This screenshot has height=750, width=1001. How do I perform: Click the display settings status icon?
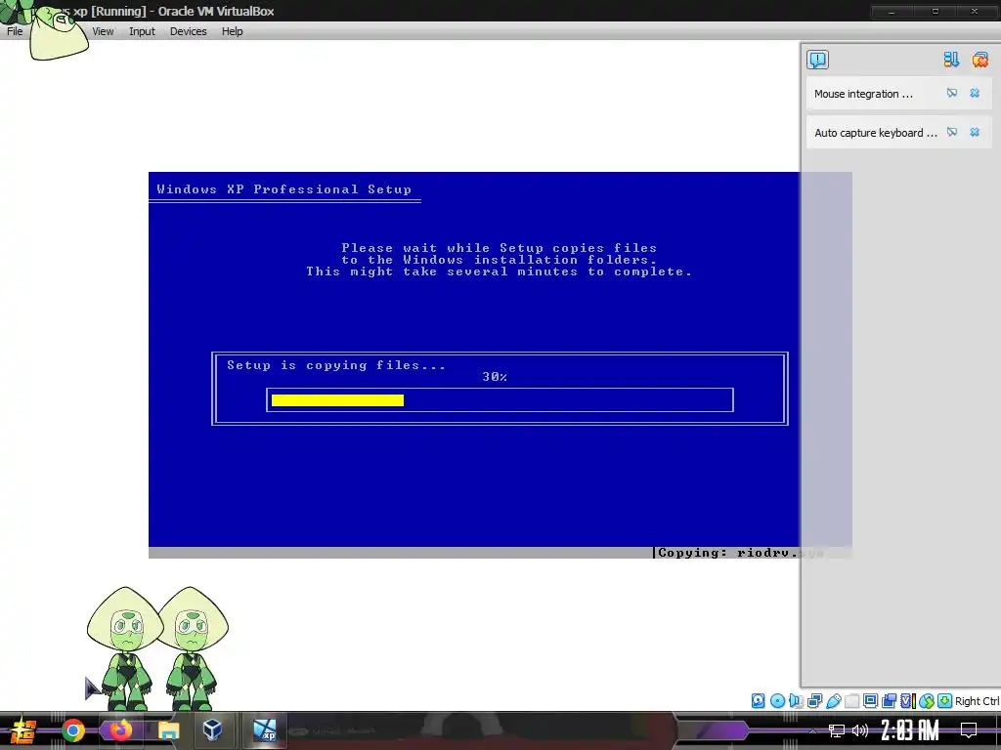pos(870,701)
